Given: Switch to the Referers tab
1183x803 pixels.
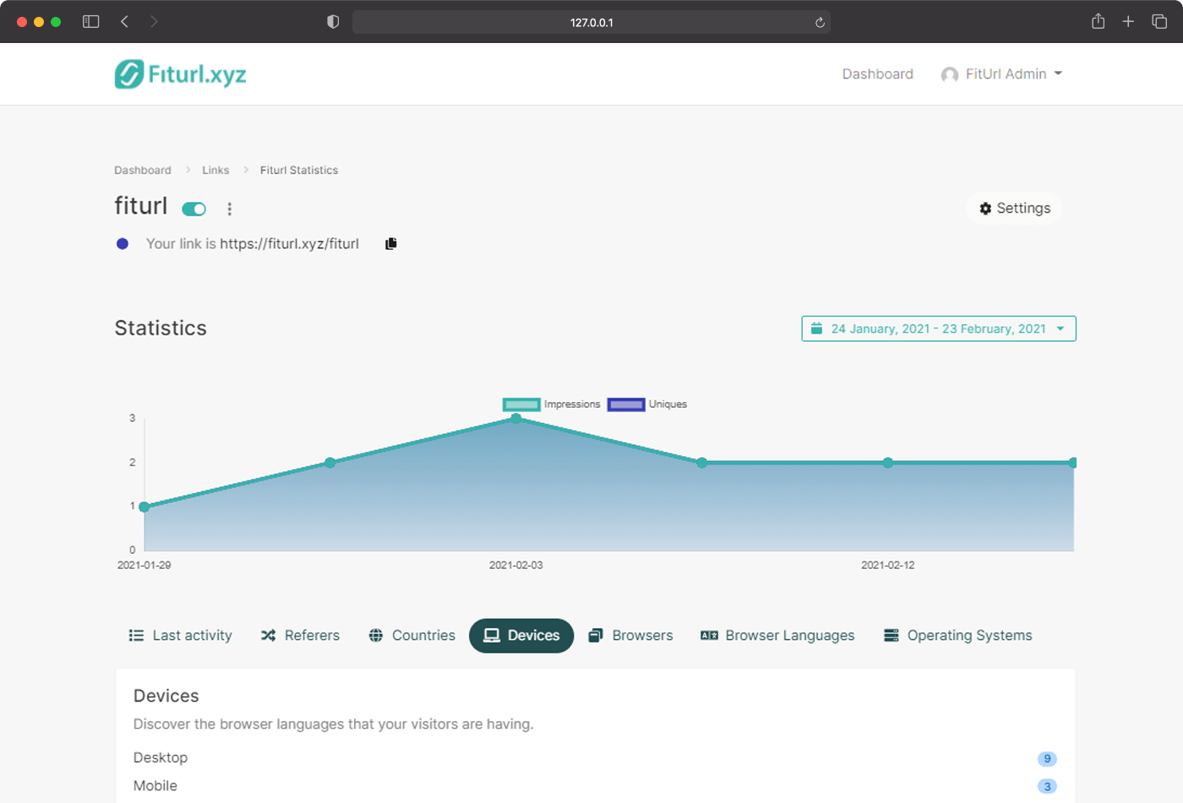Looking at the screenshot, I should [300, 635].
